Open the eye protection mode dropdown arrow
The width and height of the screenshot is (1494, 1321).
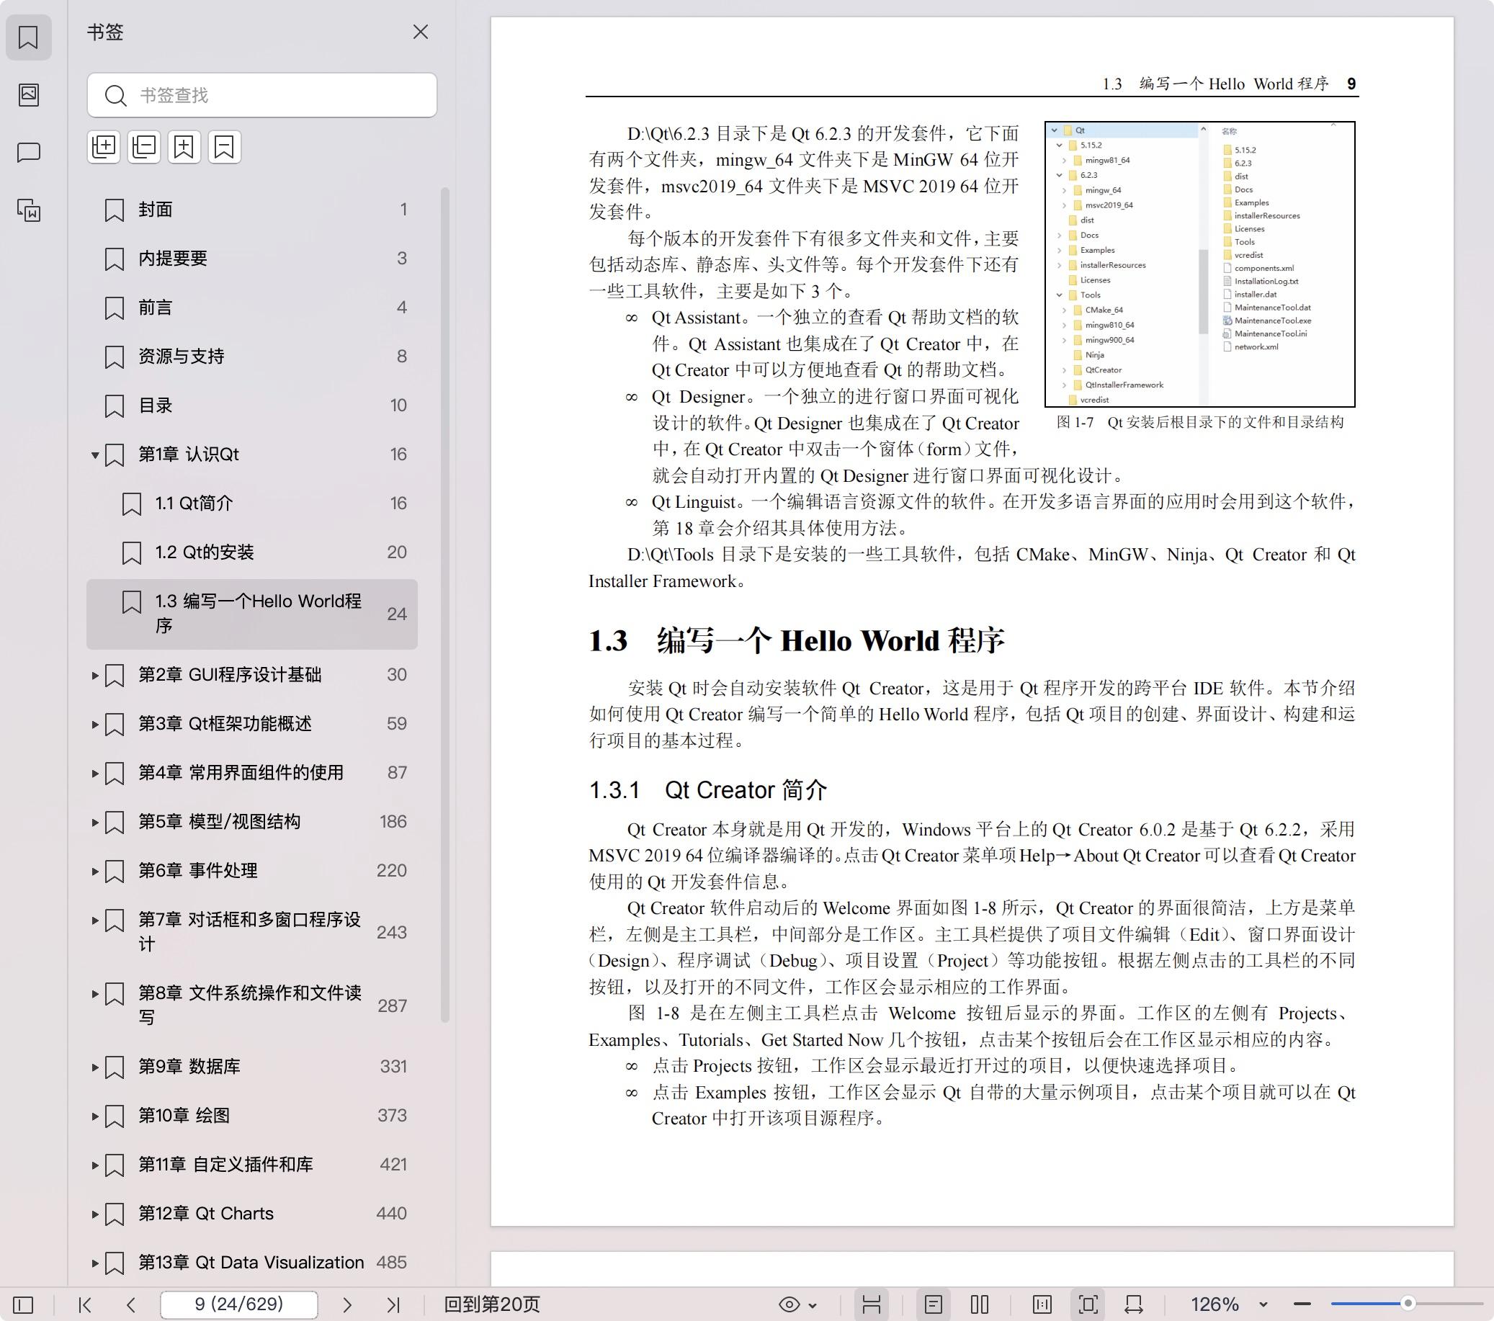pyautogui.click(x=813, y=1306)
